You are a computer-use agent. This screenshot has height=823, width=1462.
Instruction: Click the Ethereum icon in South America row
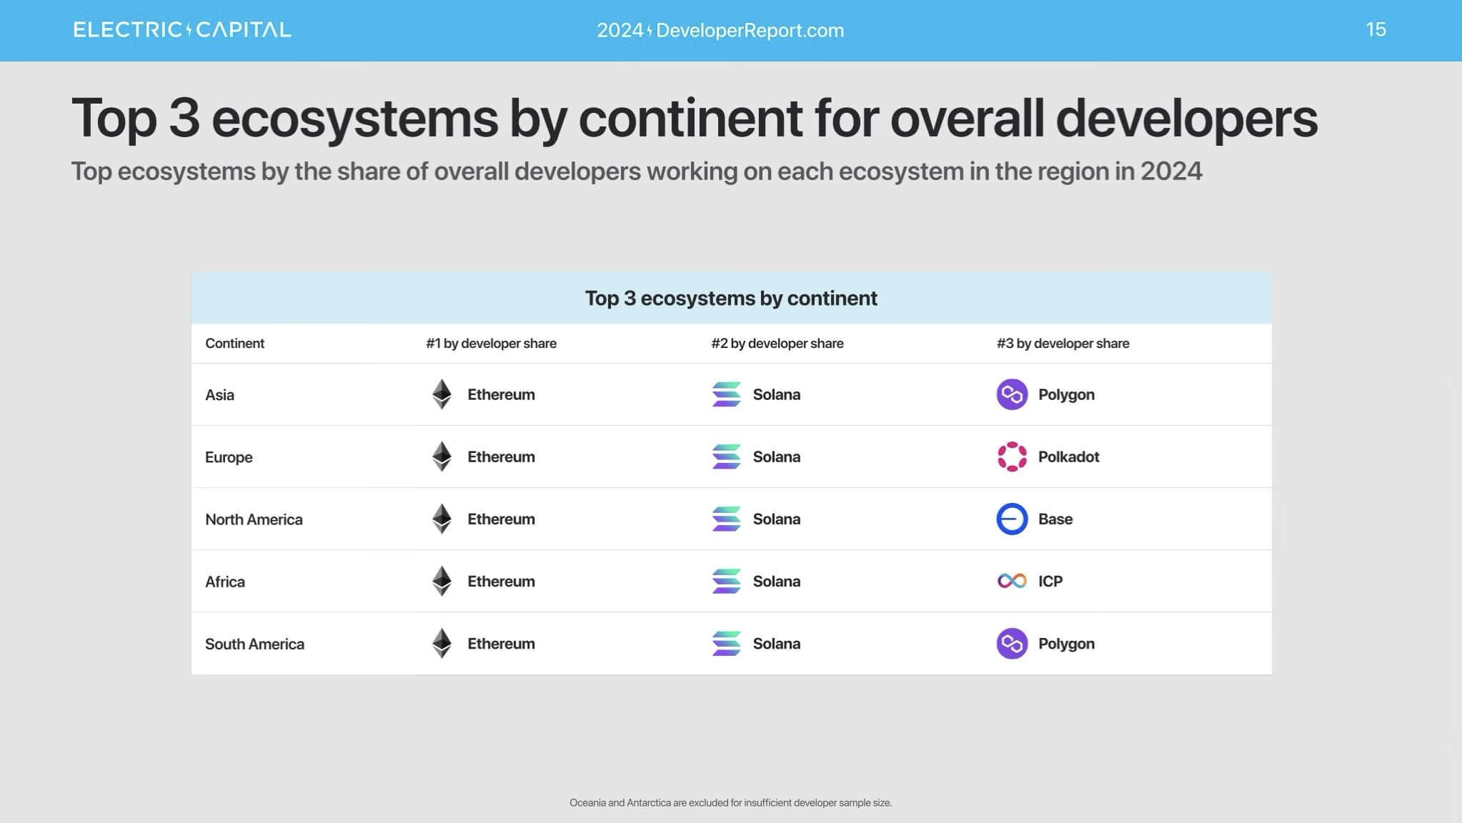tap(442, 644)
